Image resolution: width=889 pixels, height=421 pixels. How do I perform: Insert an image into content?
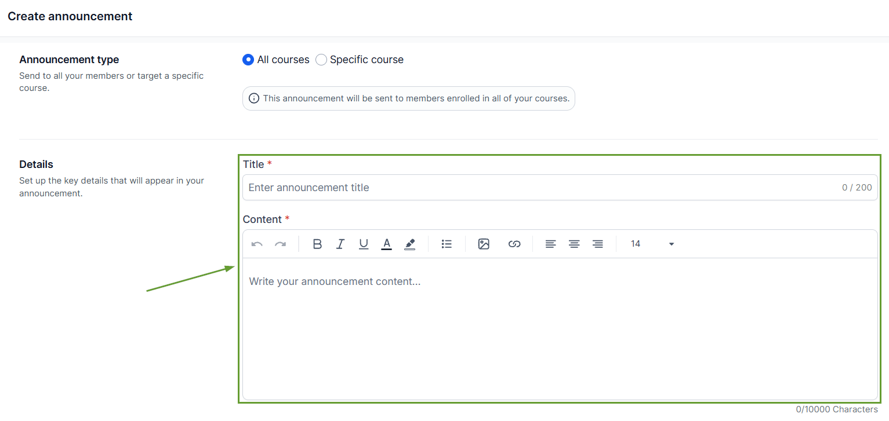(x=484, y=244)
